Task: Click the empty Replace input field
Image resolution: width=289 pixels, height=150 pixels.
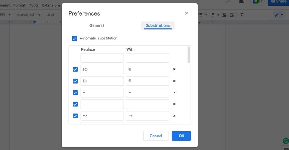Action: point(102,58)
